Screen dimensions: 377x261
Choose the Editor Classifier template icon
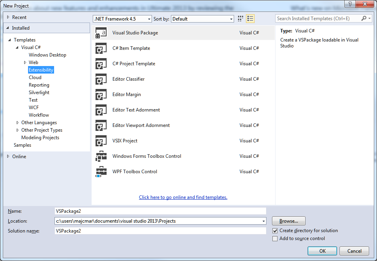point(101,79)
